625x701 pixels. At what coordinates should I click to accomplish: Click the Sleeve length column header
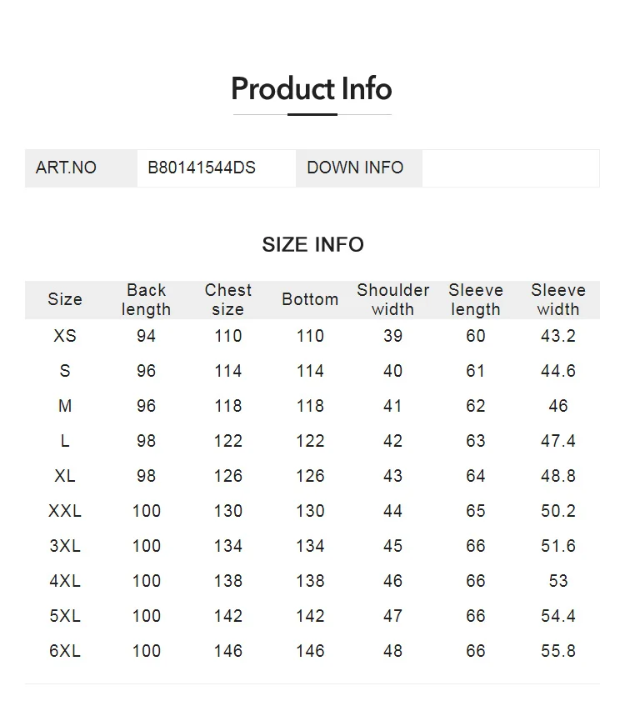[x=476, y=300]
